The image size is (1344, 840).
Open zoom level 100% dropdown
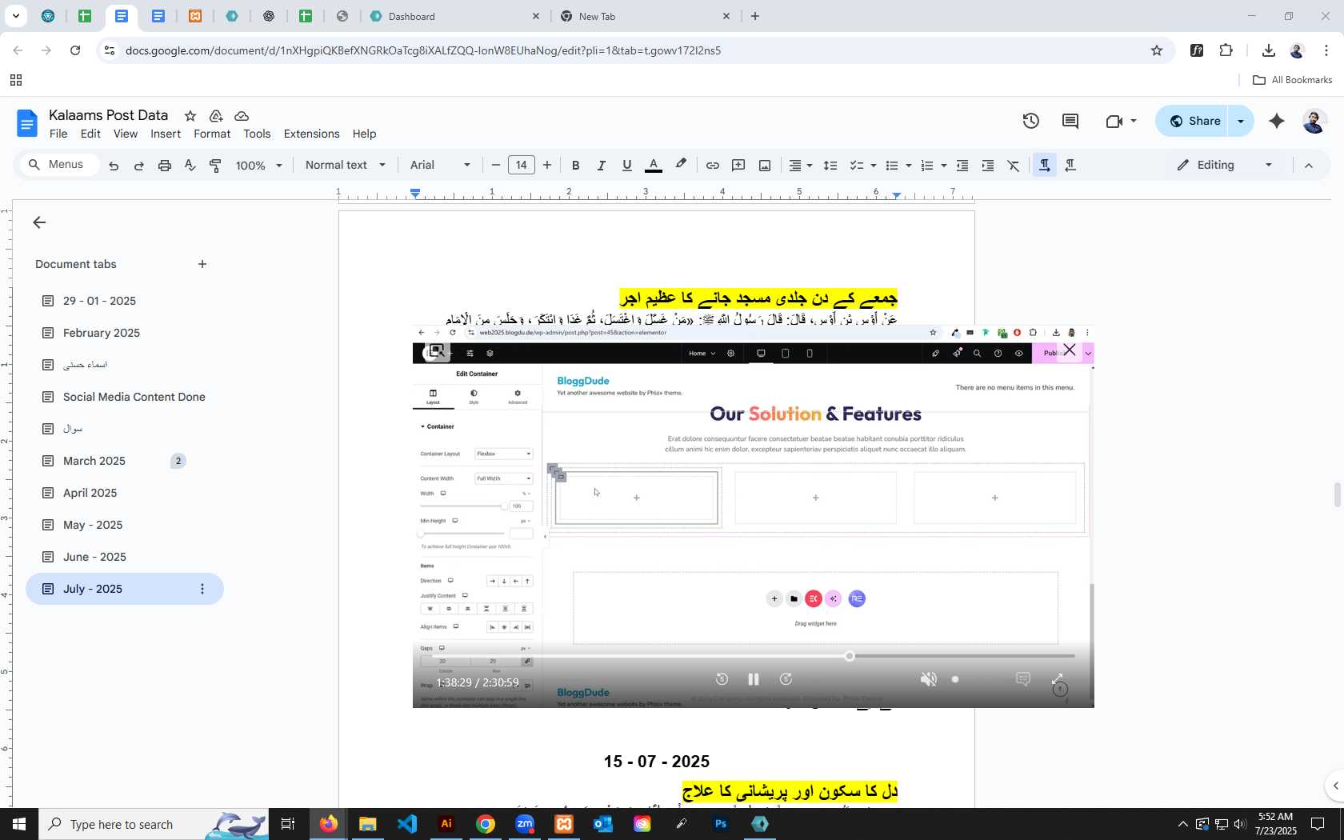[x=258, y=166]
